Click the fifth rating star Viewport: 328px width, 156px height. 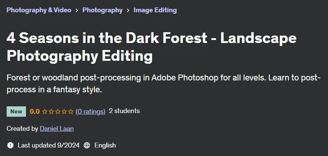71,112
